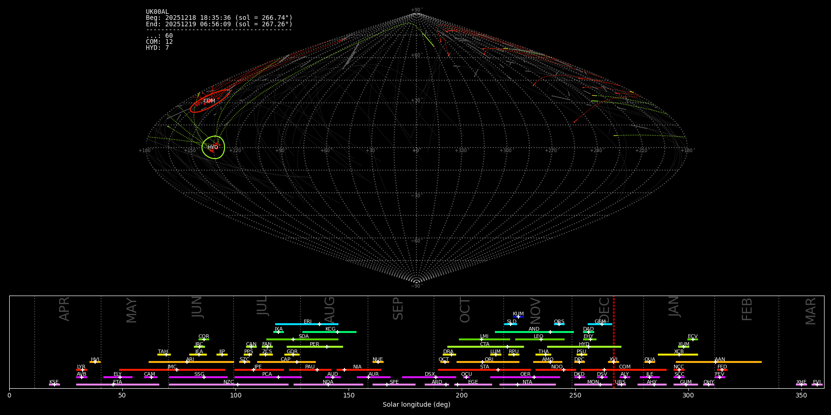Click the −90° south pole label
This screenshot has height=415, width=831.
pos(416,286)
